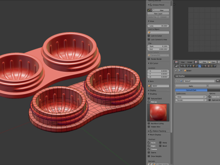
Task: Toggle the Subdivide UVs option checkbox
Action: pyautogui.click(x=210, y=97)
